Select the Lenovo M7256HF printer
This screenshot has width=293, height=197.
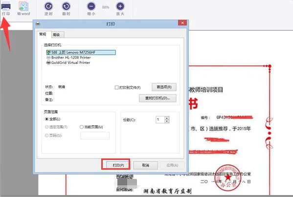click(x=81, y=52)
